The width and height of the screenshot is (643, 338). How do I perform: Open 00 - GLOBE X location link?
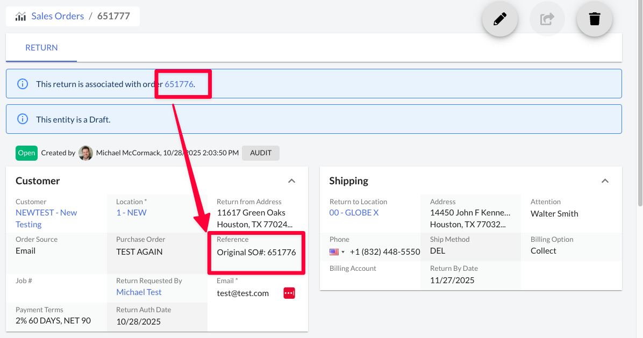(x=354, y=213)
